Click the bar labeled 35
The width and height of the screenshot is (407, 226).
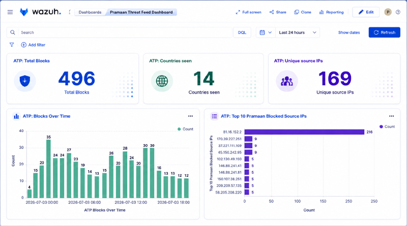[x=48, y=169]
